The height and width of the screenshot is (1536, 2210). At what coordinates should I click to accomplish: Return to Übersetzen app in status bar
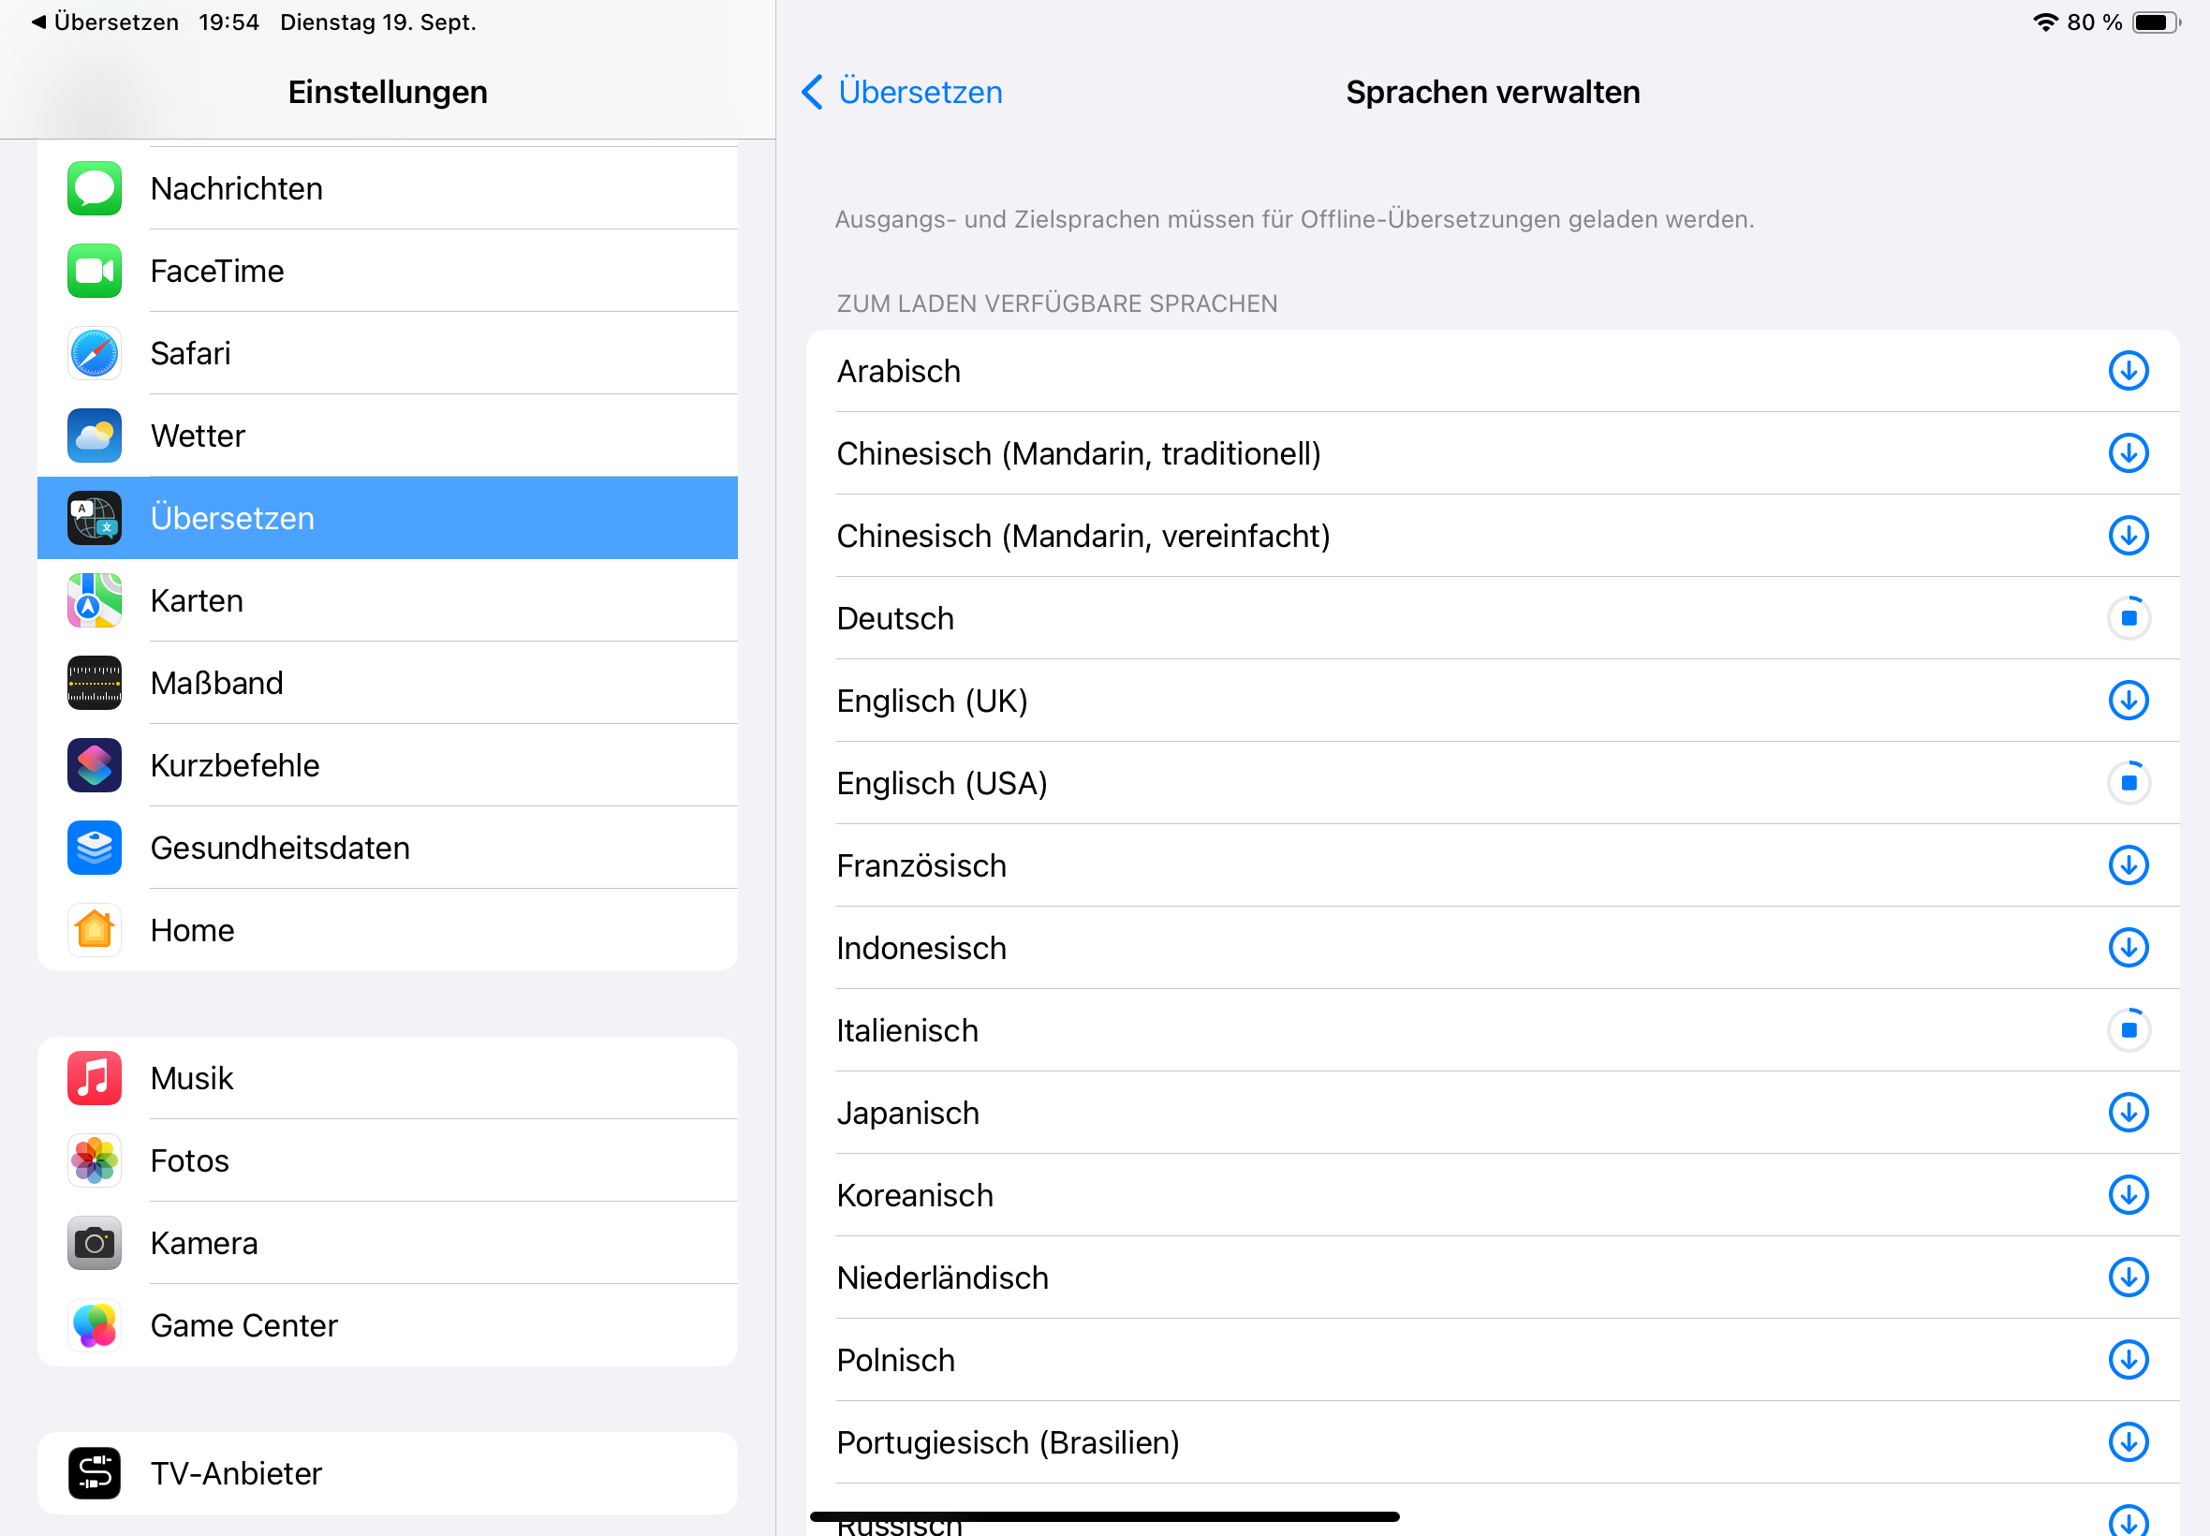coord(104,22)
